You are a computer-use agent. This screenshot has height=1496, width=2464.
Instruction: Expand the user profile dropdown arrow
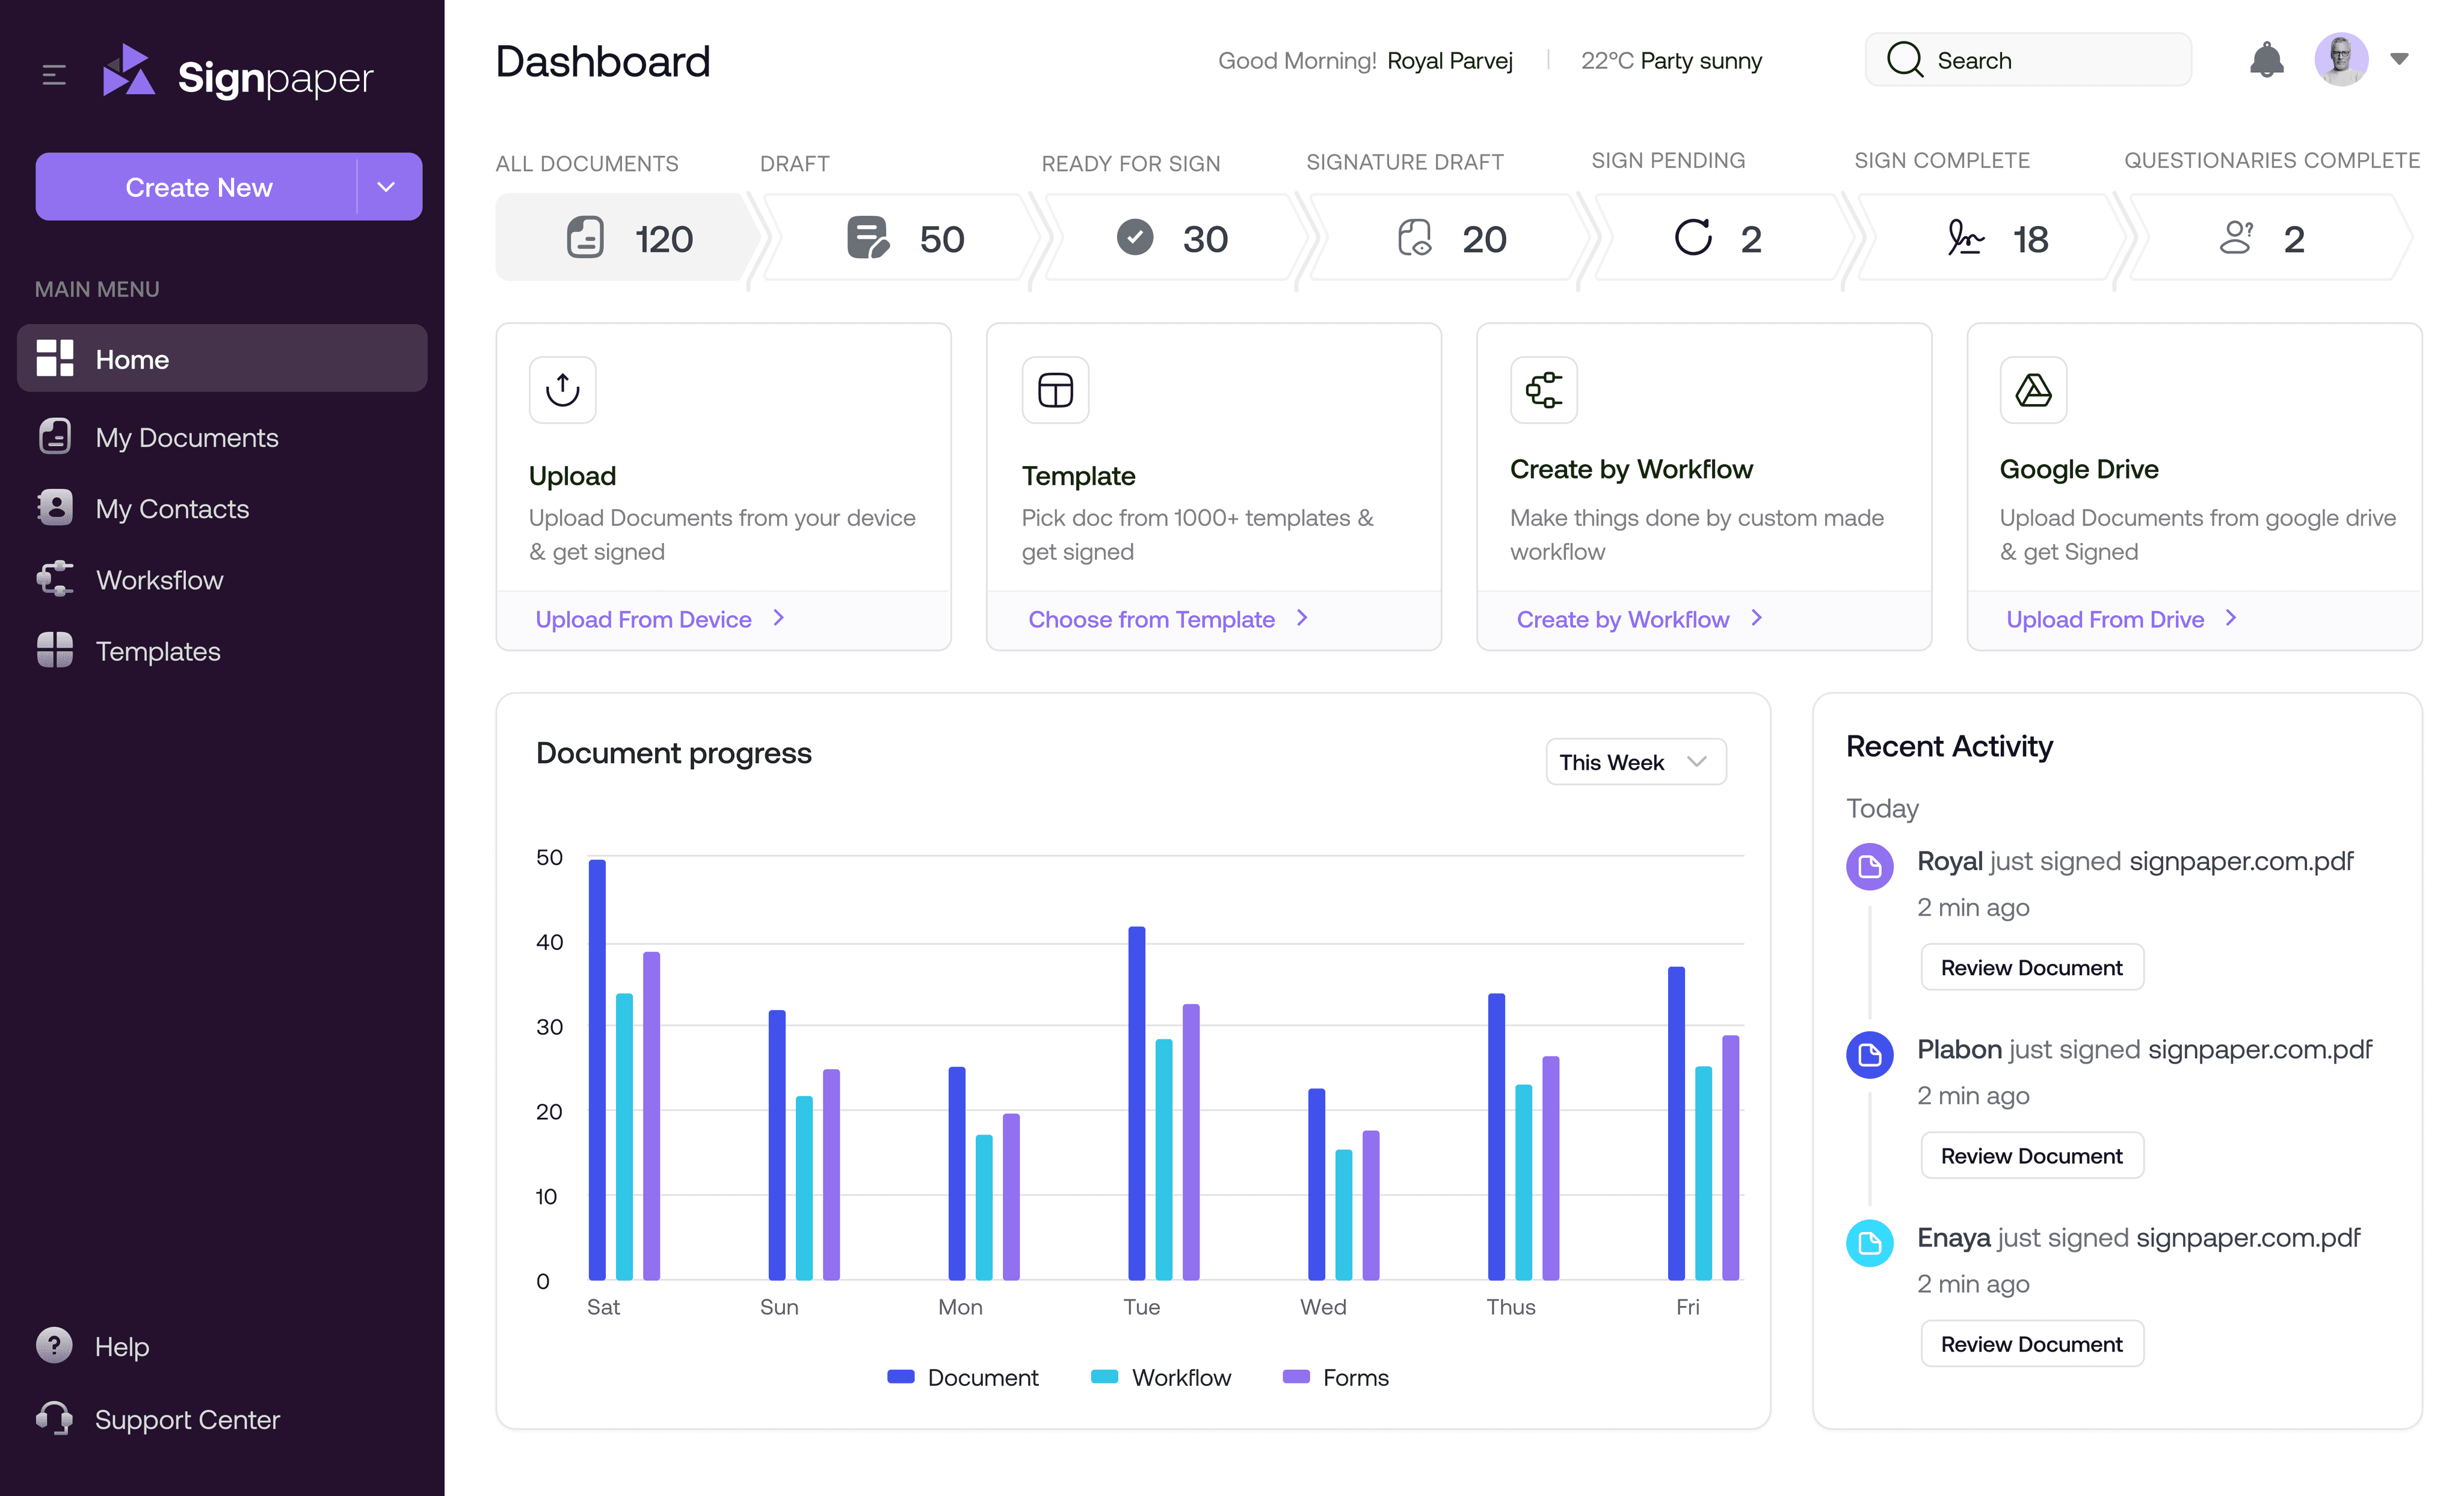coord(2399,59)
